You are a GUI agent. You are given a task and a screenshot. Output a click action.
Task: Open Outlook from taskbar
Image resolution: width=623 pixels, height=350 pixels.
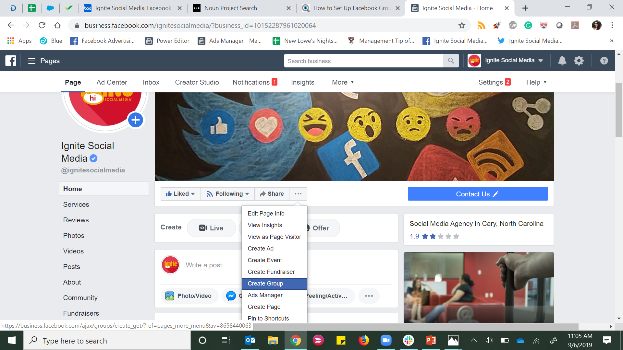click(250, 340)
